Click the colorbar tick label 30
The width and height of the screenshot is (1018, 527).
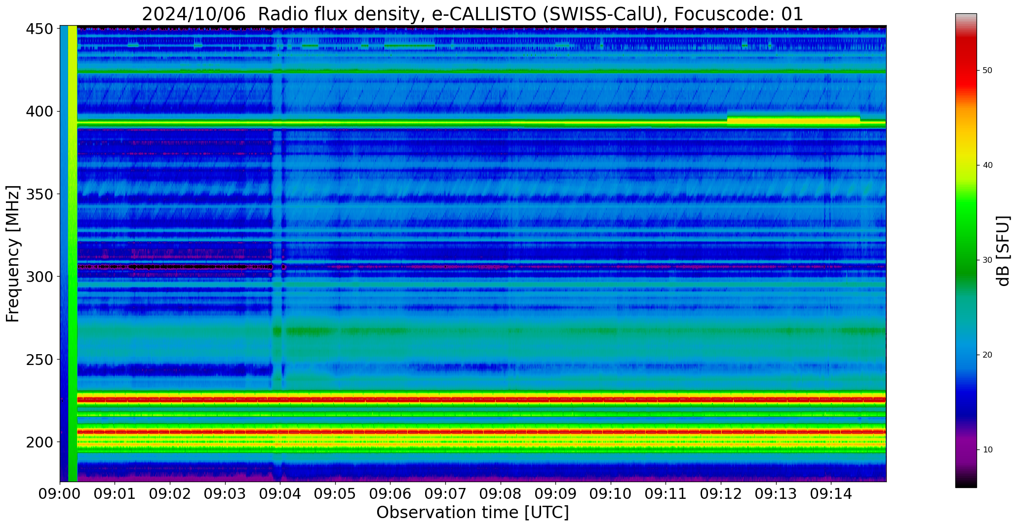point(987,260)
